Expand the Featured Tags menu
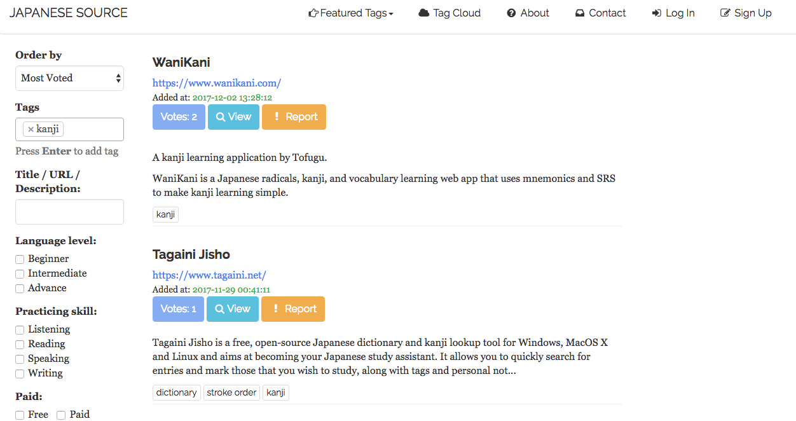This screenshot has width=796, height=421. coord(350,13)
